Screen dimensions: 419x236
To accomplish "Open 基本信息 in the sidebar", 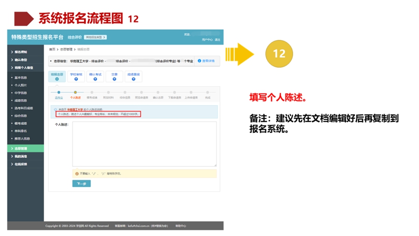I will (20, 78).
